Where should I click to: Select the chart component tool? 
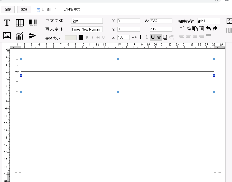pyautogui.click(x=20, y=36)
